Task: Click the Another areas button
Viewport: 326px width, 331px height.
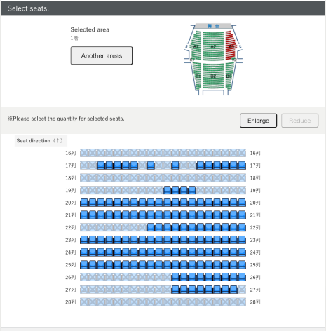Action: (x=102, y=55)
